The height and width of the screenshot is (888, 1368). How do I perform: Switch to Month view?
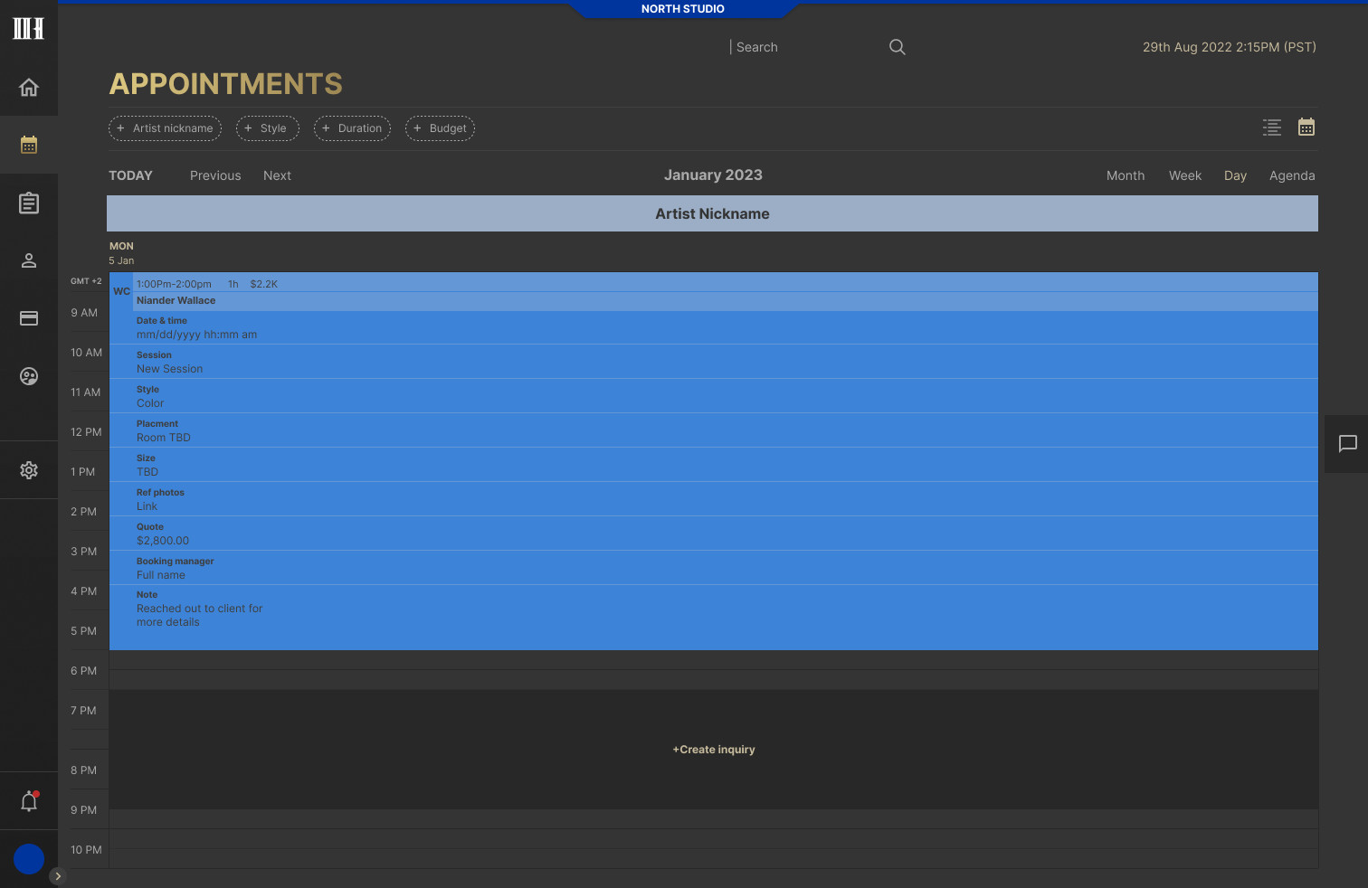[x=1126, y=175]
